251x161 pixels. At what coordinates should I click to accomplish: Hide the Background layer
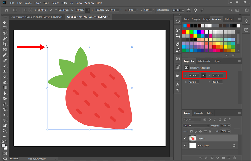[x=185, y=146]
